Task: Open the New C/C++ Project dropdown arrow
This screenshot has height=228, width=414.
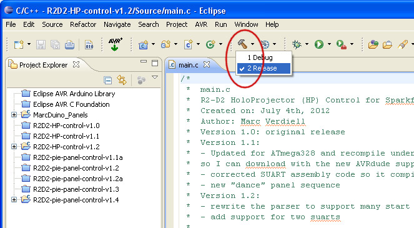Action: (153, 44)
